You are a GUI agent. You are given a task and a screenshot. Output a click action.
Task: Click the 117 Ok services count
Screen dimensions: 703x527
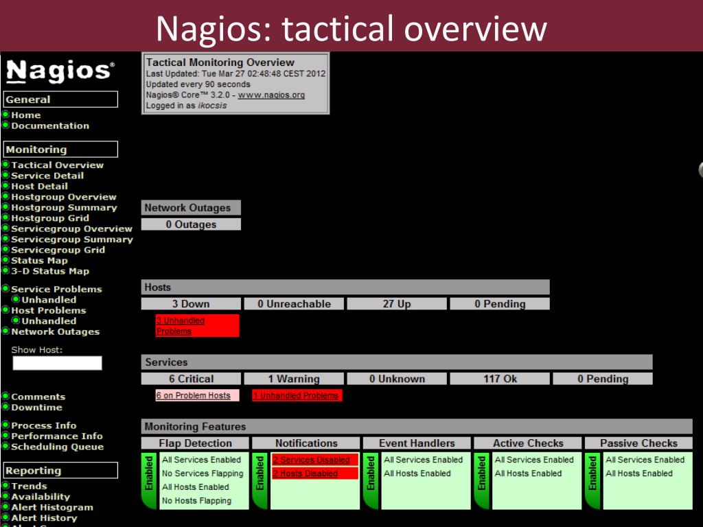pyautogui.click(x=500, y=379)
